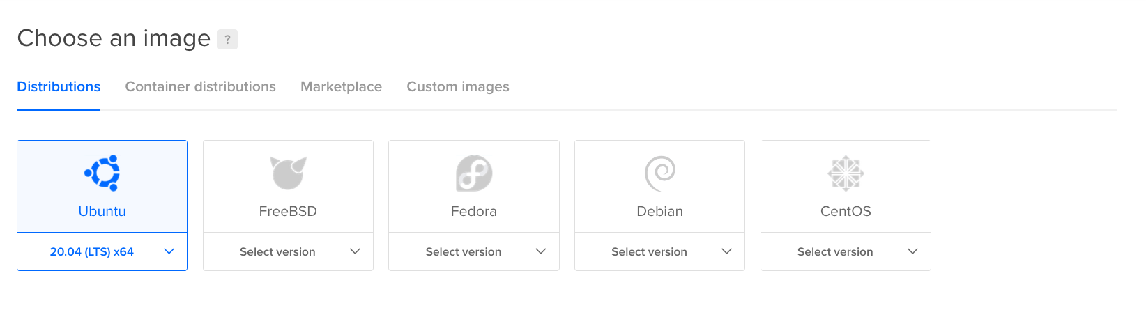Expand FreeBSD Select version dropdown
1146x333 pixels.
coord(288,251)
